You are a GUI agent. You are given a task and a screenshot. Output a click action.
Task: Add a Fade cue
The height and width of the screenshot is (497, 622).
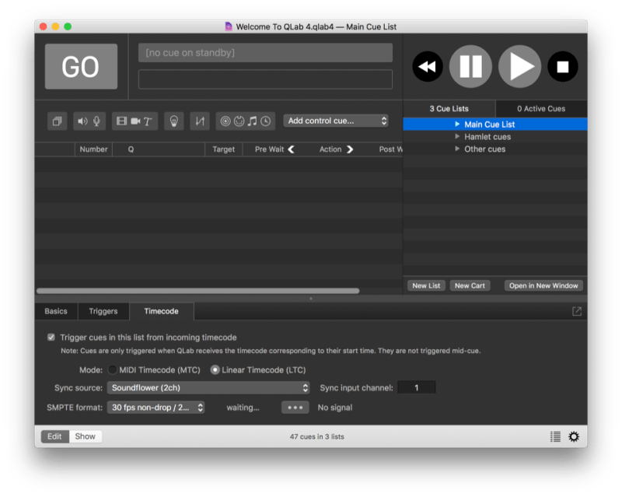[199, 121]
